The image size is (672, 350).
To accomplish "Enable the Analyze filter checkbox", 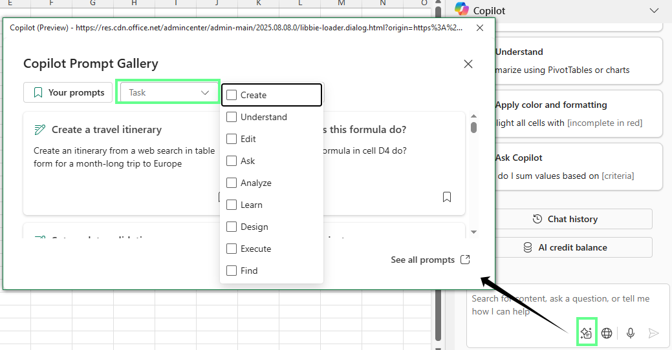I will pos(232,183).
